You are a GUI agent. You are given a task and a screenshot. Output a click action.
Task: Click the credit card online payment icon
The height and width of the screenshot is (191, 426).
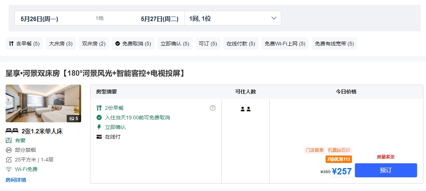click(99, 137)
